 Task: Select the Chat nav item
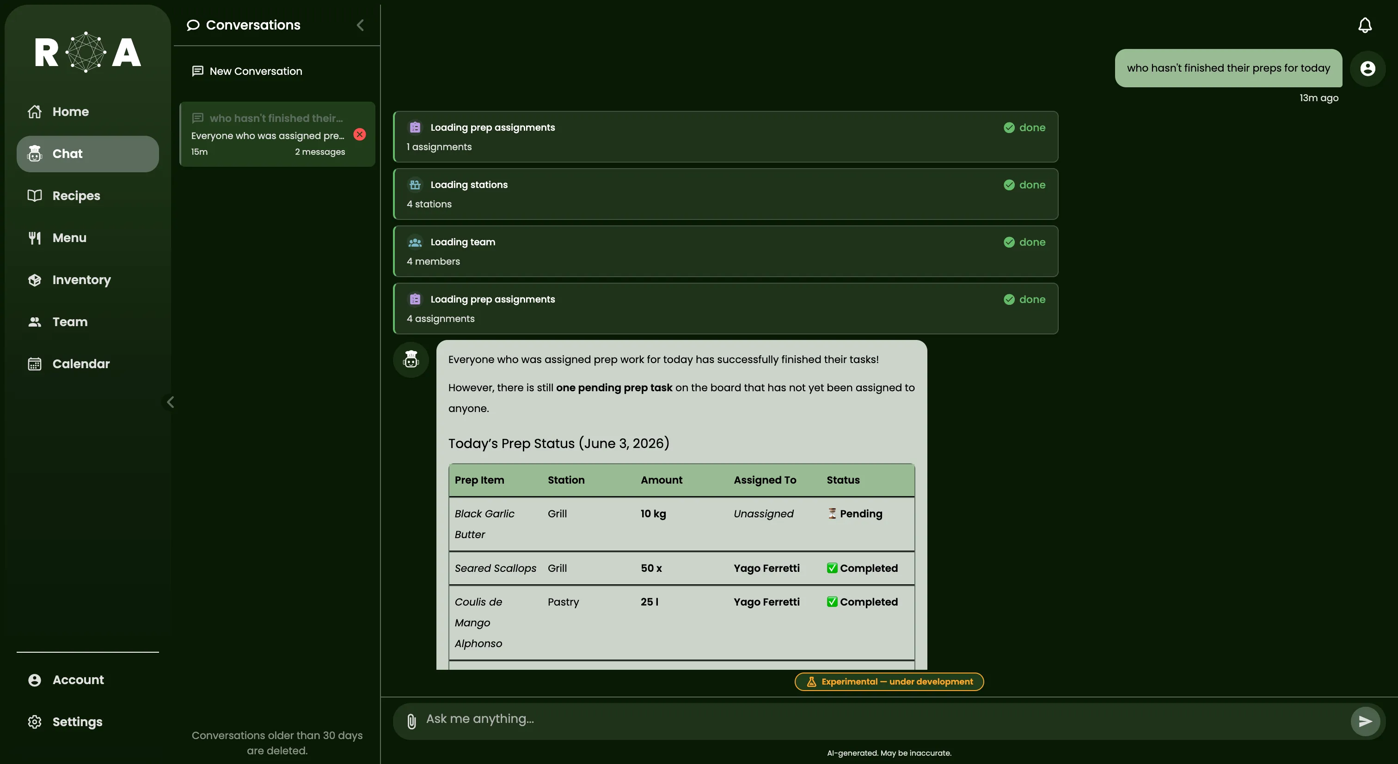[x=87, y=154]
